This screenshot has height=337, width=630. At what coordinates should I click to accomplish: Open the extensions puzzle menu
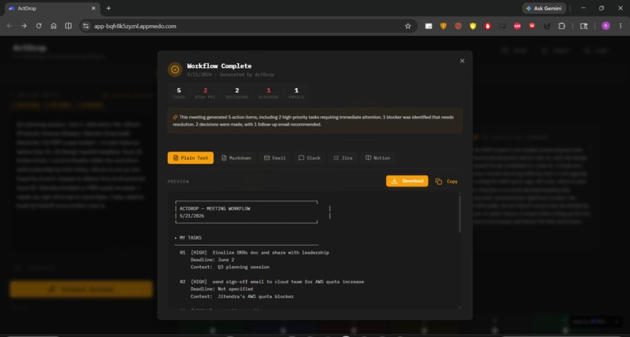pyautogui.click(x=562, y=26)
